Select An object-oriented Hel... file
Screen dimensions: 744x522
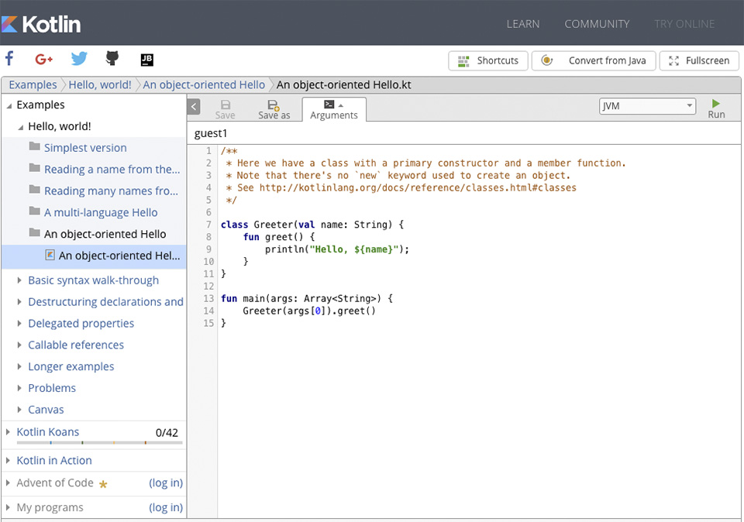click(119, 256)
